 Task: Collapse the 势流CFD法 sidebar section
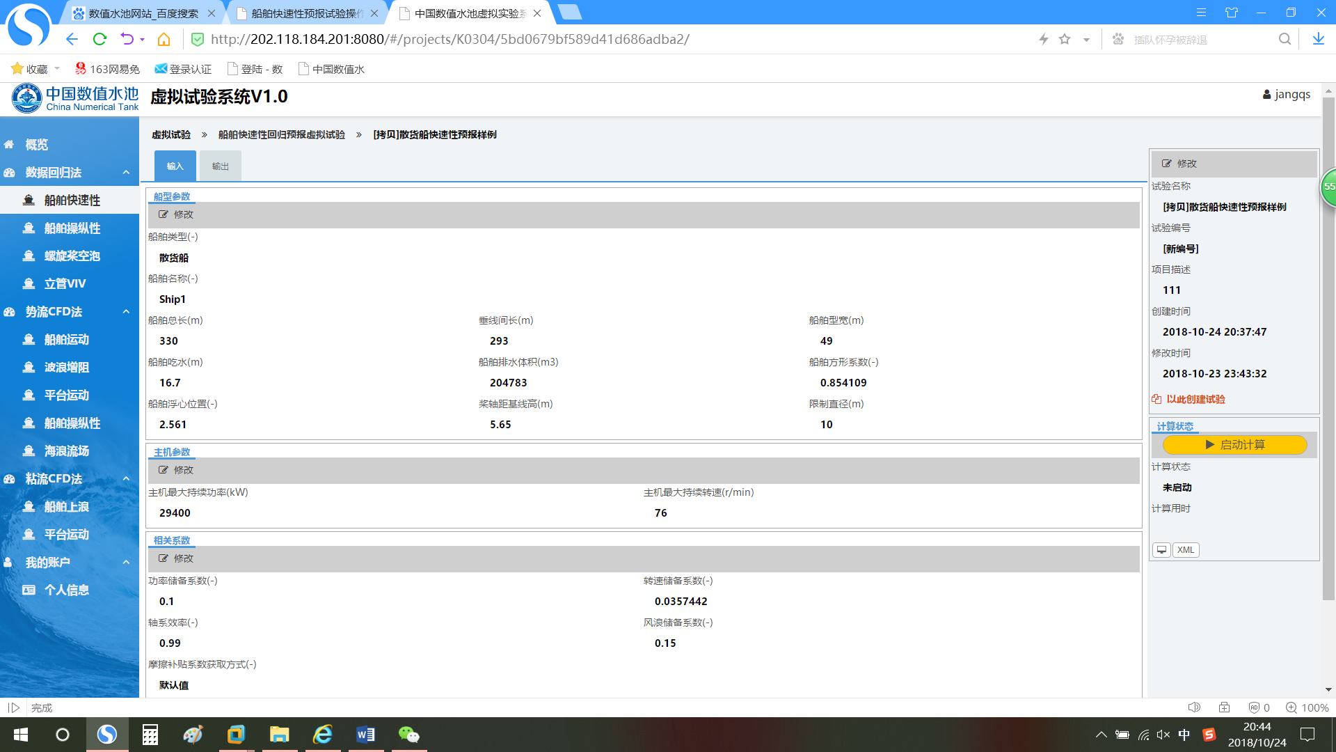pyautogui.click(x=126, y=311)
